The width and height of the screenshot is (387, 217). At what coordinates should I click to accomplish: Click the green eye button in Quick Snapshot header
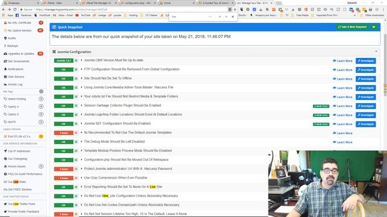(x=374, y=27)
